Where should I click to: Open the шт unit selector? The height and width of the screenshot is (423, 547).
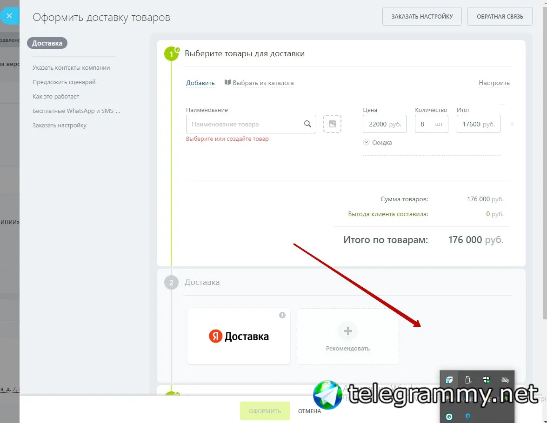tap(439, 124)
